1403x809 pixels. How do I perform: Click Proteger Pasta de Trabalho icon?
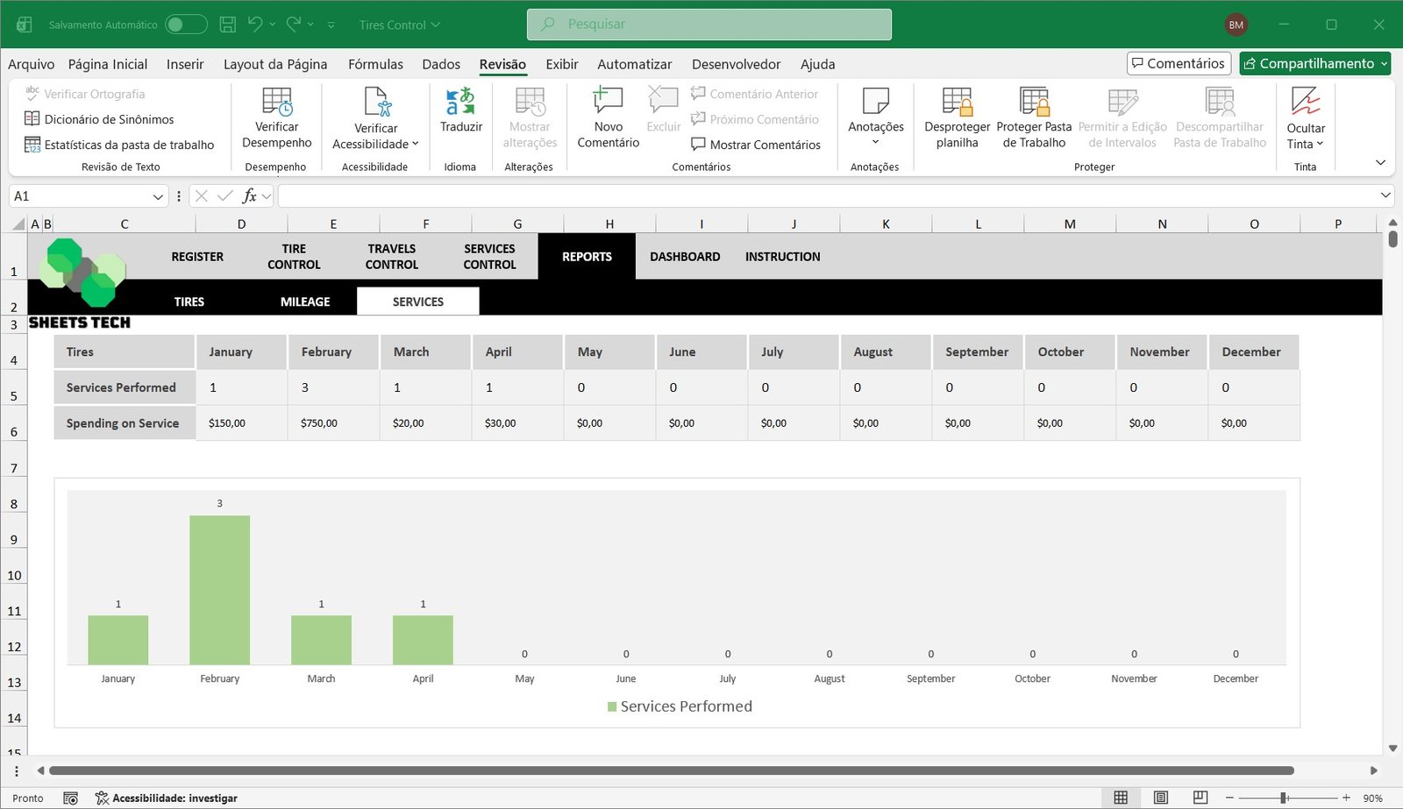pyautogui.click(x=1034, y=102)
